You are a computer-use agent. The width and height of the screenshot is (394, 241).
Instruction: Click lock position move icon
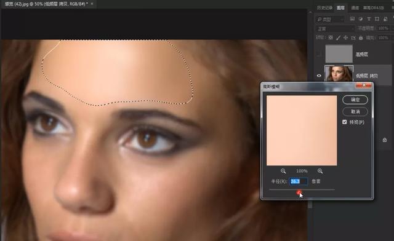(x=345, y=38)
